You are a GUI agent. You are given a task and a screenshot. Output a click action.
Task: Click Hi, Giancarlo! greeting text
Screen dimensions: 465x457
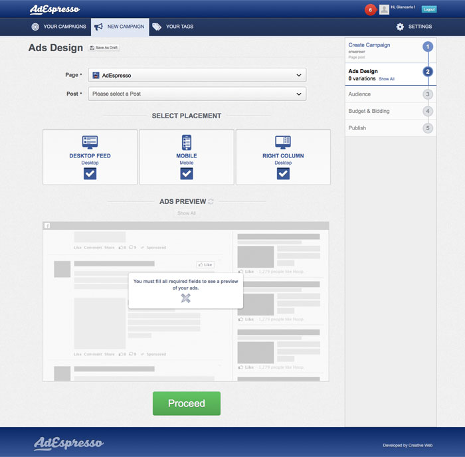coord(403,7)
